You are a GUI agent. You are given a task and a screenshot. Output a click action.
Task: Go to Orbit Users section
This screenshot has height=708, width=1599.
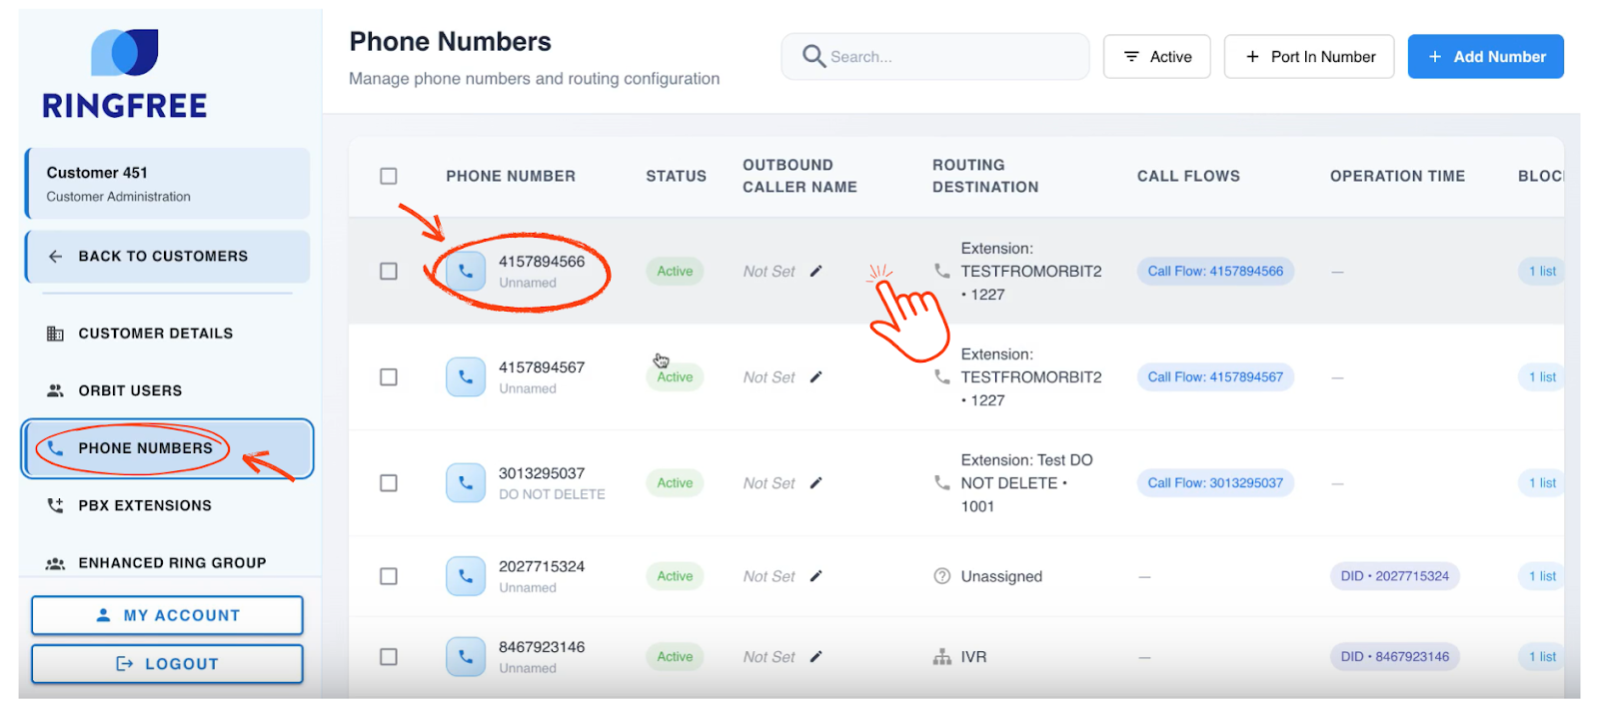click(130, 390)
